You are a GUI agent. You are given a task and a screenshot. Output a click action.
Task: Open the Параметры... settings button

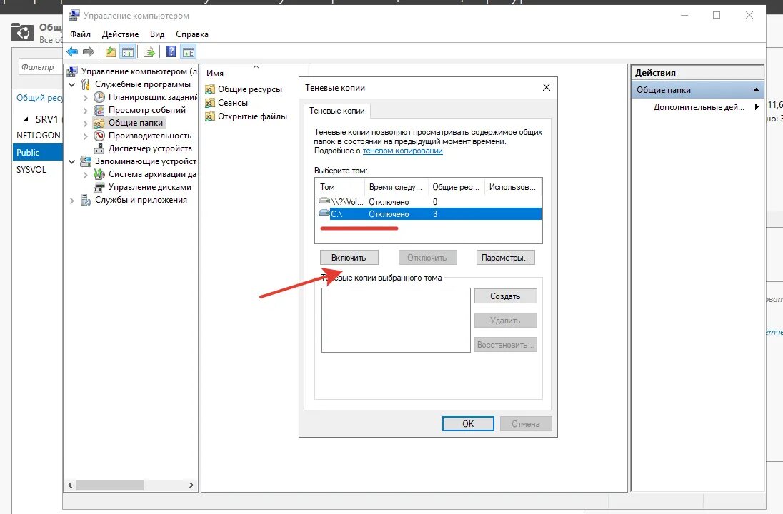point(505,258)
